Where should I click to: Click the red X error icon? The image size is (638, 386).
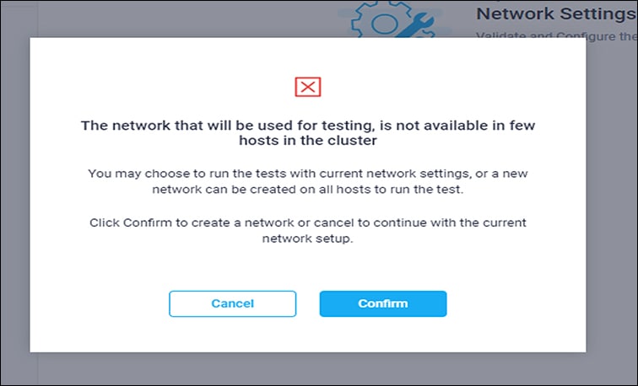pos(307,86)
